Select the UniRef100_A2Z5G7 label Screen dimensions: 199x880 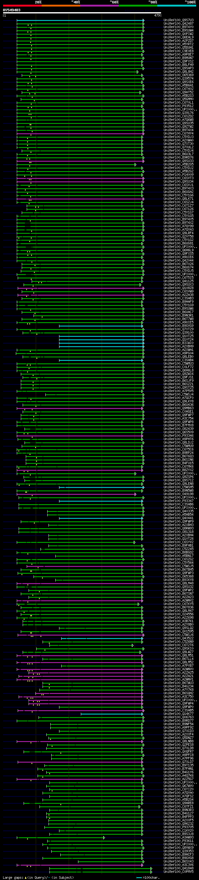coord(178,779)
